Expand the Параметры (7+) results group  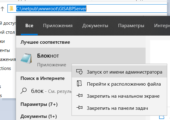pos(39,104)
